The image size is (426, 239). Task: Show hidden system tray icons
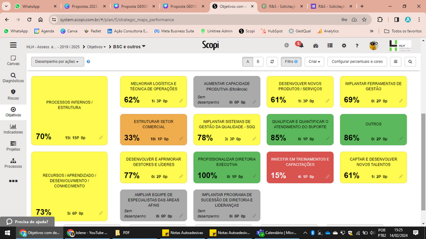(305, 233)
